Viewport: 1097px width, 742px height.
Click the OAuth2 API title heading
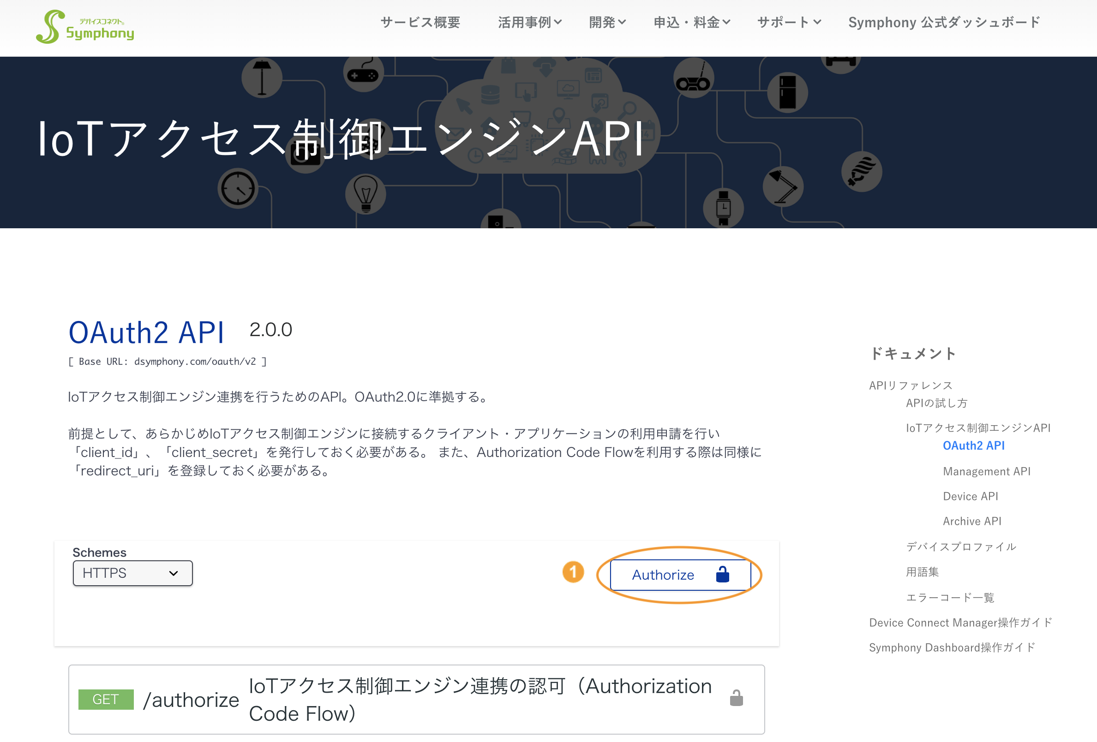(146, 332)
